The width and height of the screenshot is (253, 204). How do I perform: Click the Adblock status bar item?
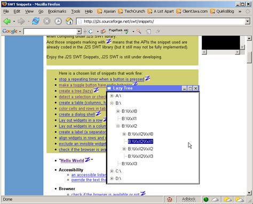click(188, 199)
